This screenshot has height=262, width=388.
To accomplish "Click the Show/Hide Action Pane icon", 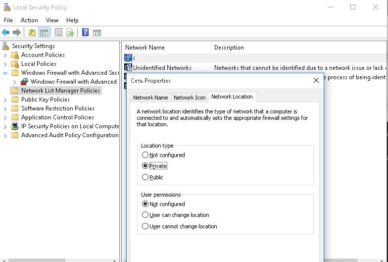I will coord(97,33).
